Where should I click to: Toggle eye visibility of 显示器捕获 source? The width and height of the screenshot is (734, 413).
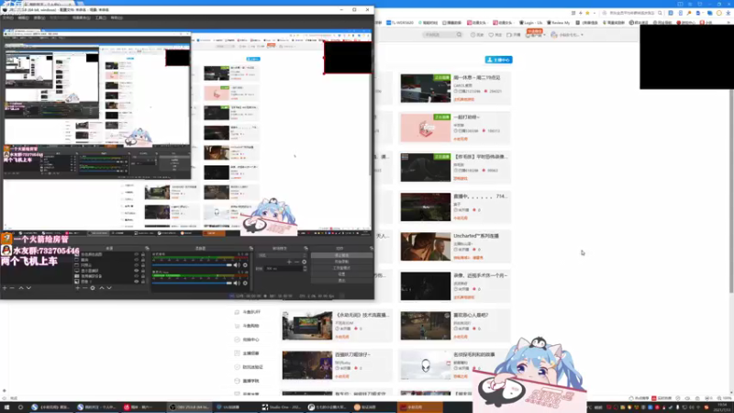pyautogui.click(x=137, y=271)
